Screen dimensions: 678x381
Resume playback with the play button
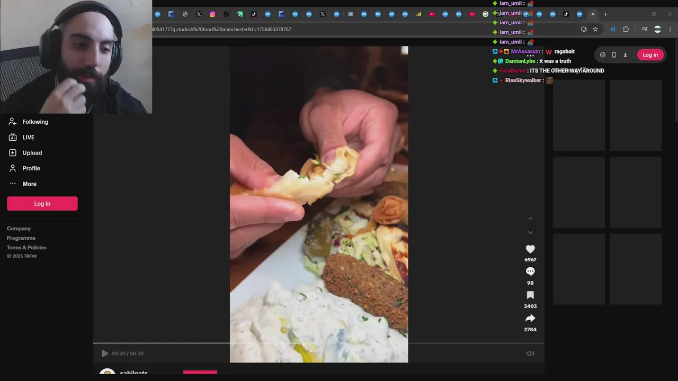coord(105,353)
